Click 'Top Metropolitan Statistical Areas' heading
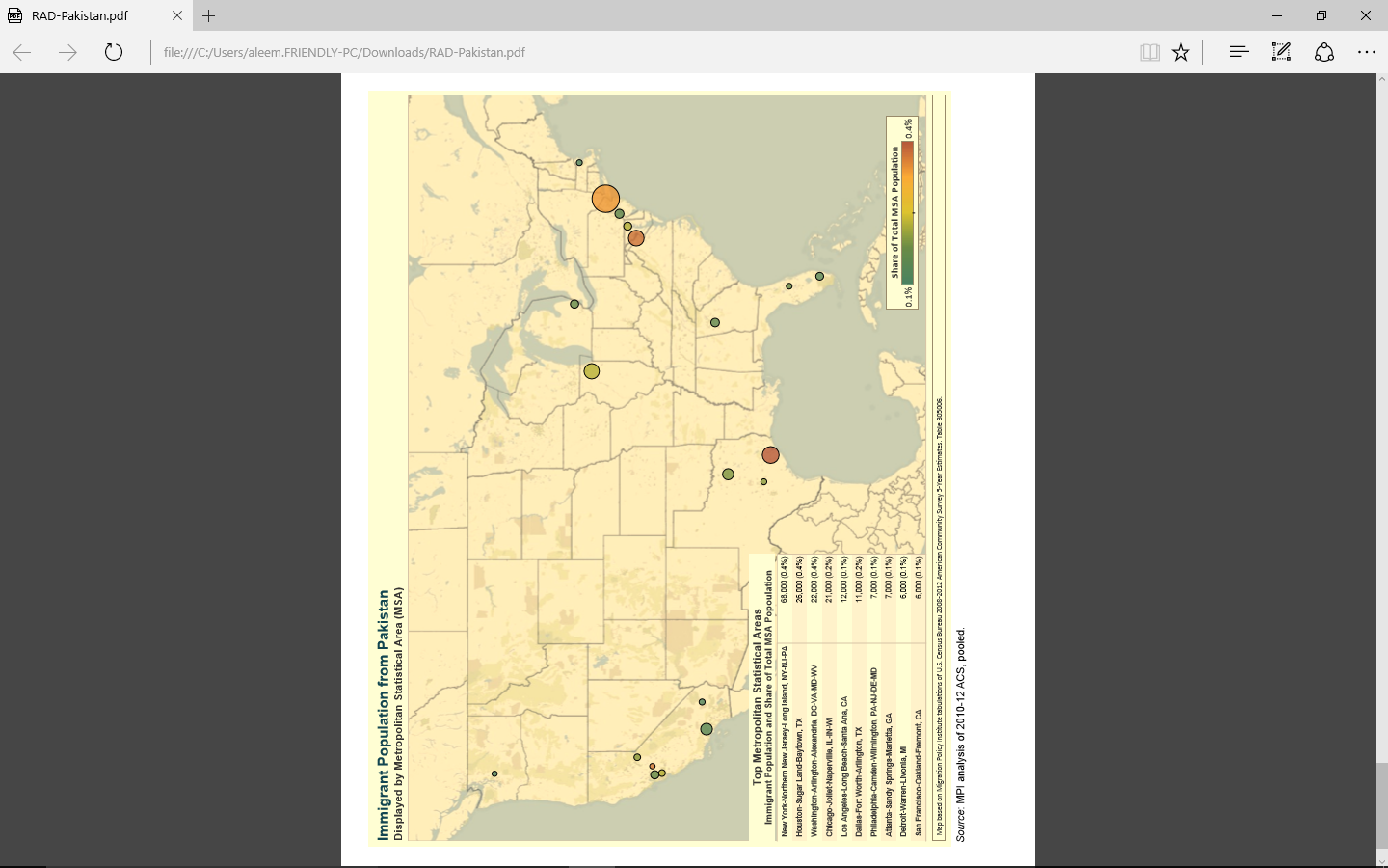The image size is (1388, 868). pyautogui.click(x=757, y=694)
